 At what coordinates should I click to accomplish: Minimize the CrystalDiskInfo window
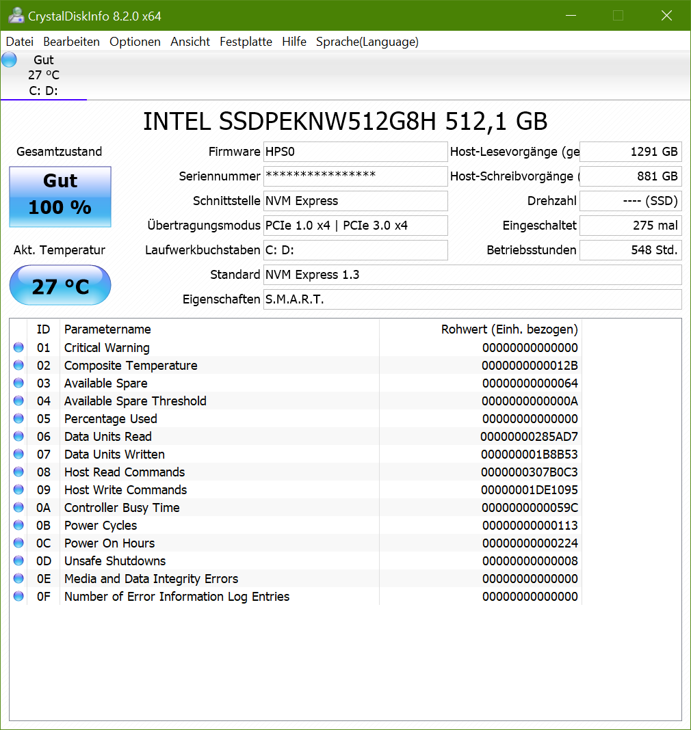(x=571, y=15)
